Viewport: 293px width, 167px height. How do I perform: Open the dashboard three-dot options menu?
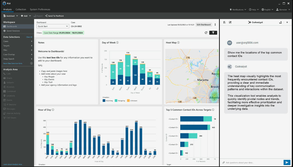tap(215, 25)
